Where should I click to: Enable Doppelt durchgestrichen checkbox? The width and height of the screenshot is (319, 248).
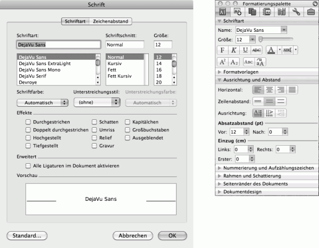[x=28, y=130]
